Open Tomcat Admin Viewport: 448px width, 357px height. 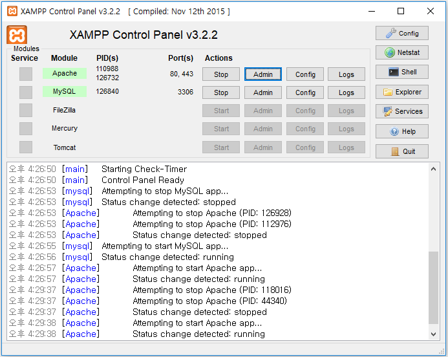[x=263, y=147]
